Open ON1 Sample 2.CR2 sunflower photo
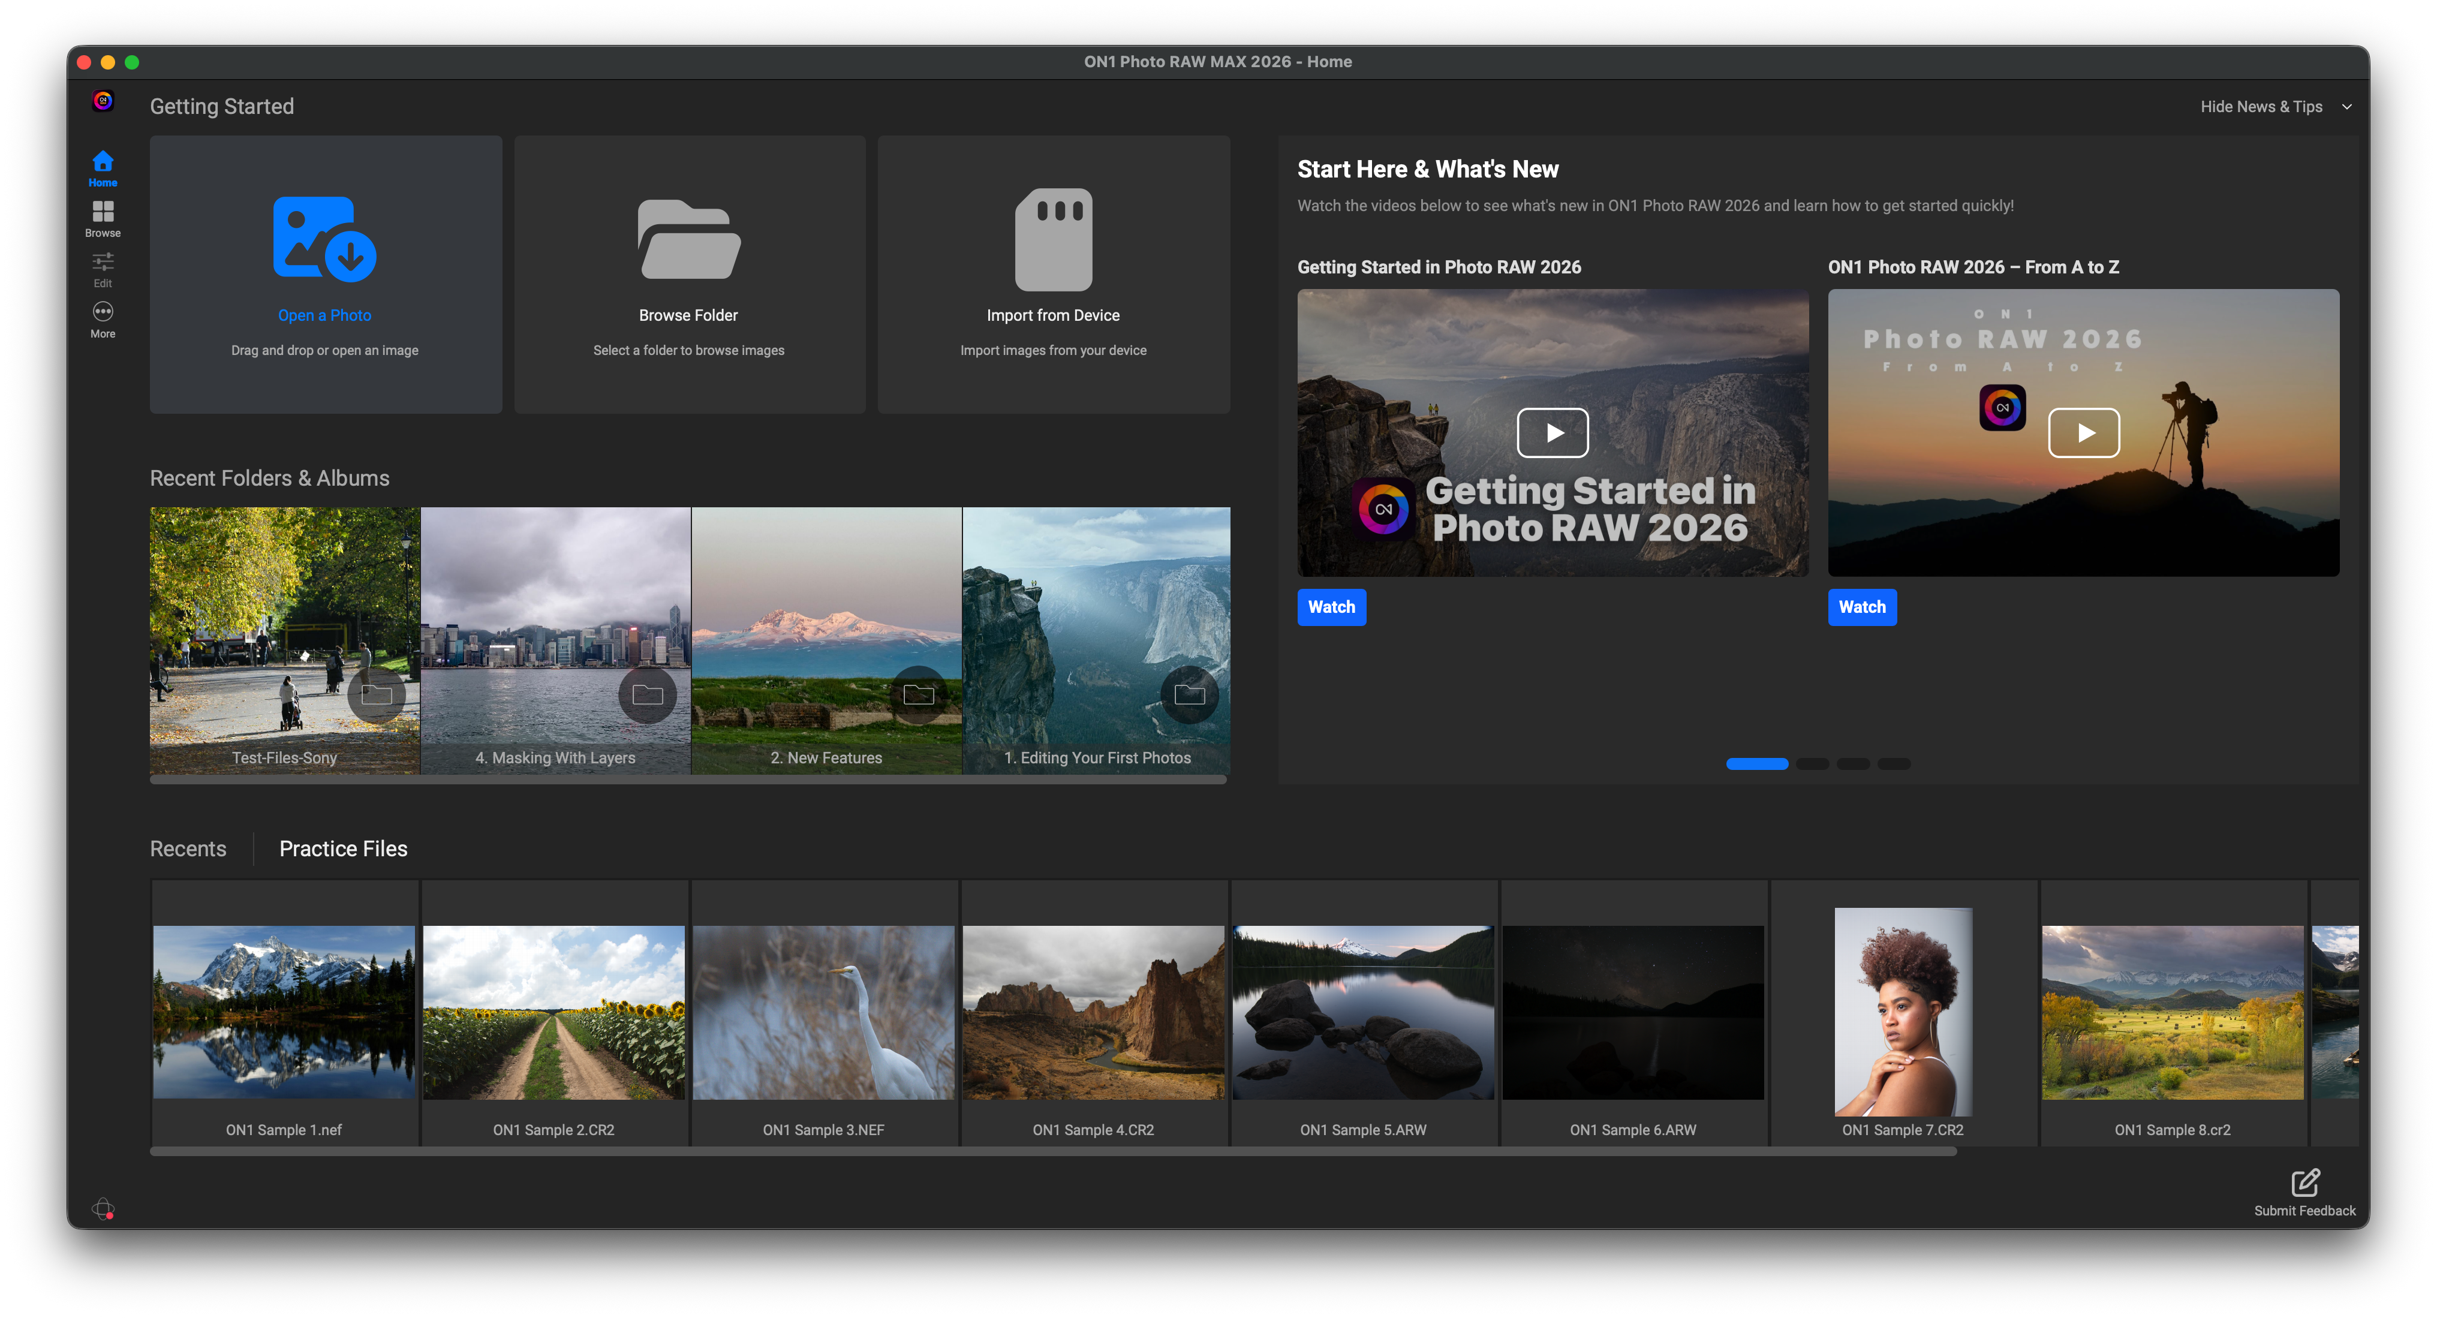The width and height of the screenshot is (2437, 1318). [553, 1012]
